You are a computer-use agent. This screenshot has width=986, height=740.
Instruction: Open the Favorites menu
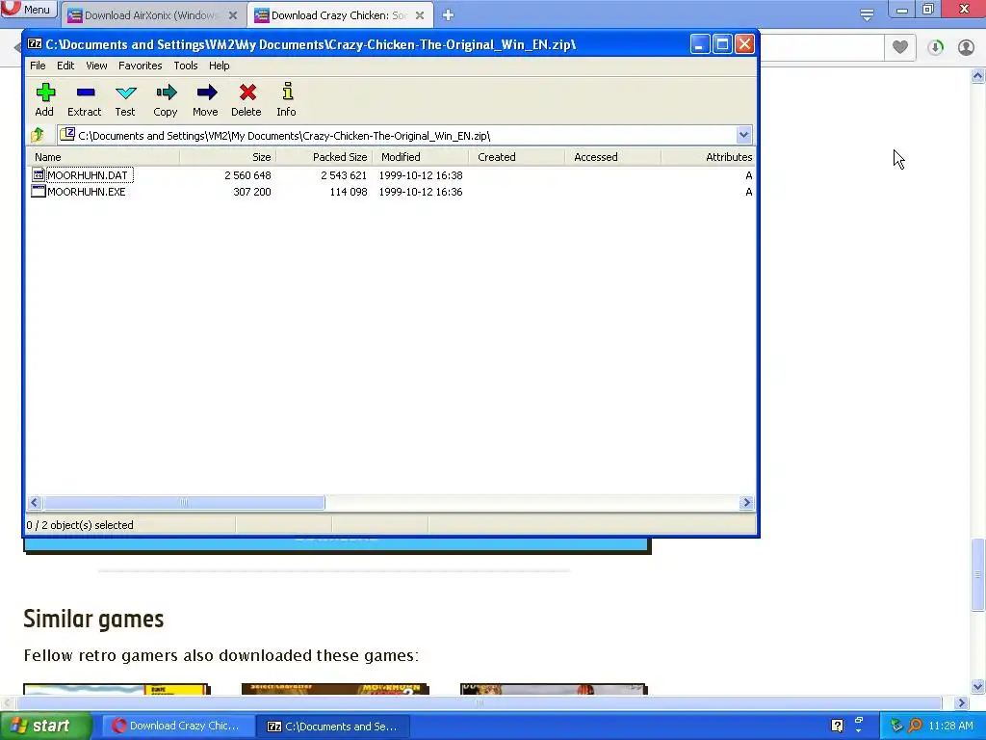[141, 66]
